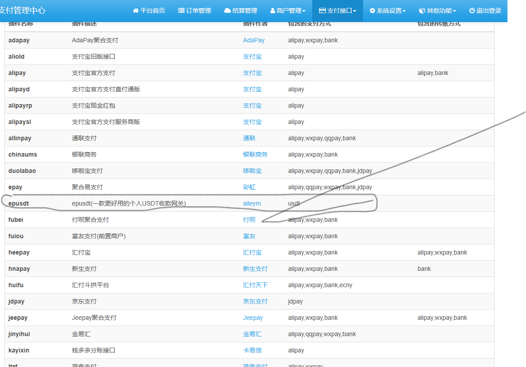The width and height of the screenshot is (526, 367).
Task: Open the 汇付宝 author link
Action: tap(252, 252)
